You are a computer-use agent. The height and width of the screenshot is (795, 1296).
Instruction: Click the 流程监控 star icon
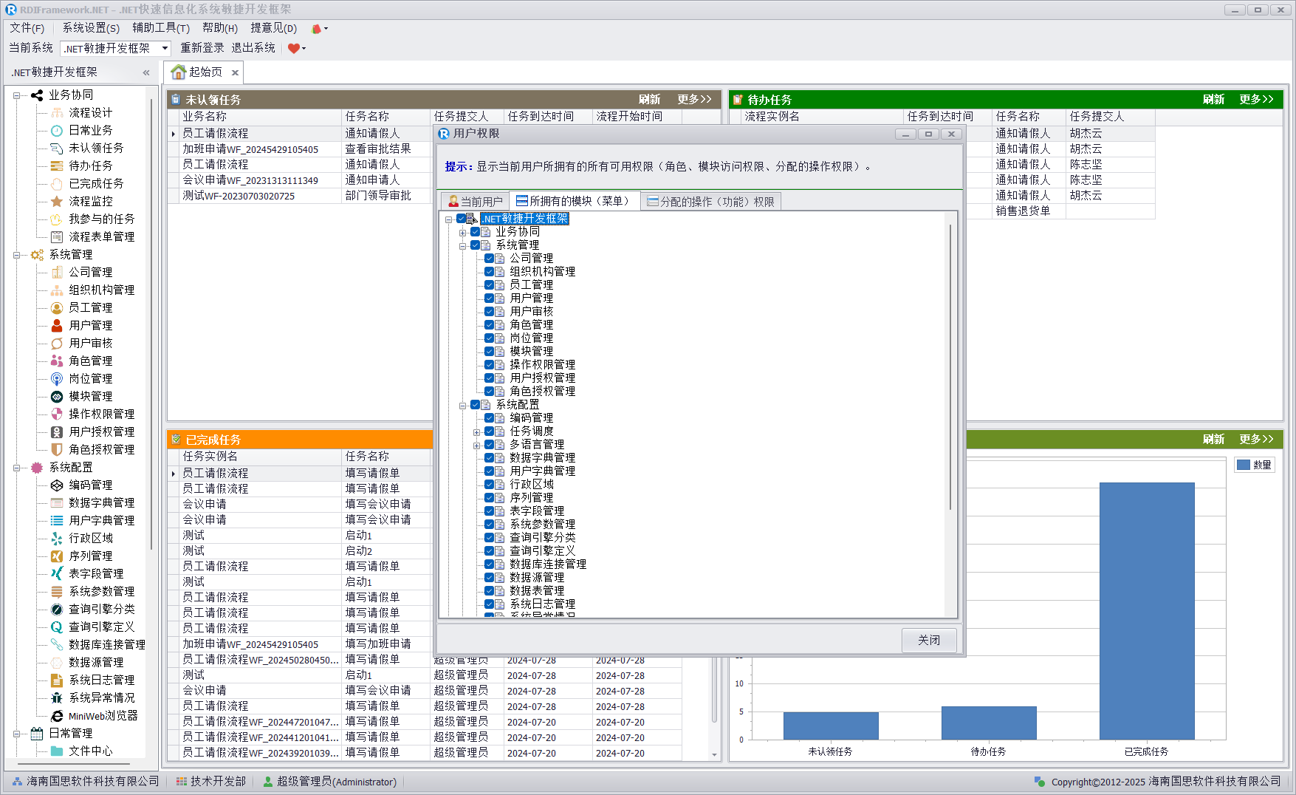click(x=57, y=201)
